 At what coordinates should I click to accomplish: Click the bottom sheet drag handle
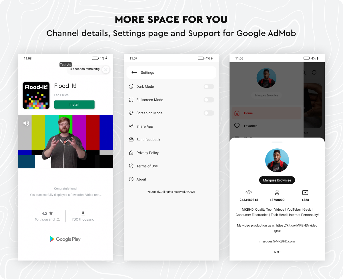pos(277,142)
